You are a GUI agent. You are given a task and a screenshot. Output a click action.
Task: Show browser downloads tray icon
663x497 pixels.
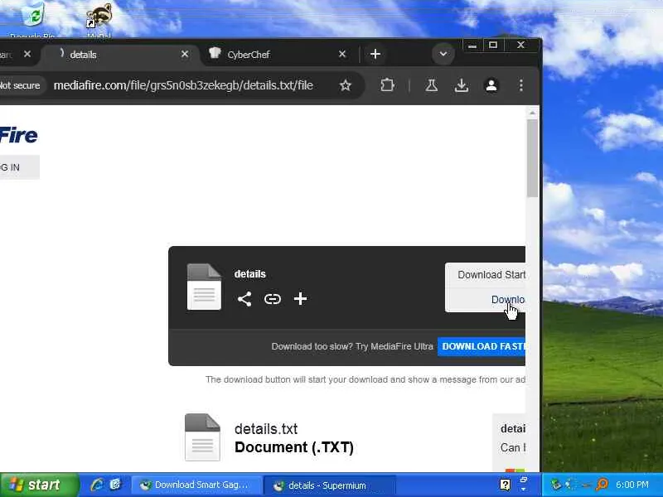pyautogui.click(x=462, y=85)
